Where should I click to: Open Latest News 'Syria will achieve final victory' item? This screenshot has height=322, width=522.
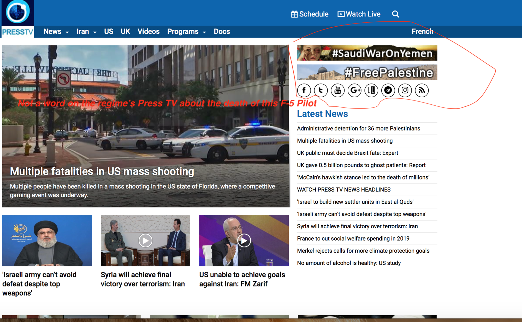coord(357,226)
